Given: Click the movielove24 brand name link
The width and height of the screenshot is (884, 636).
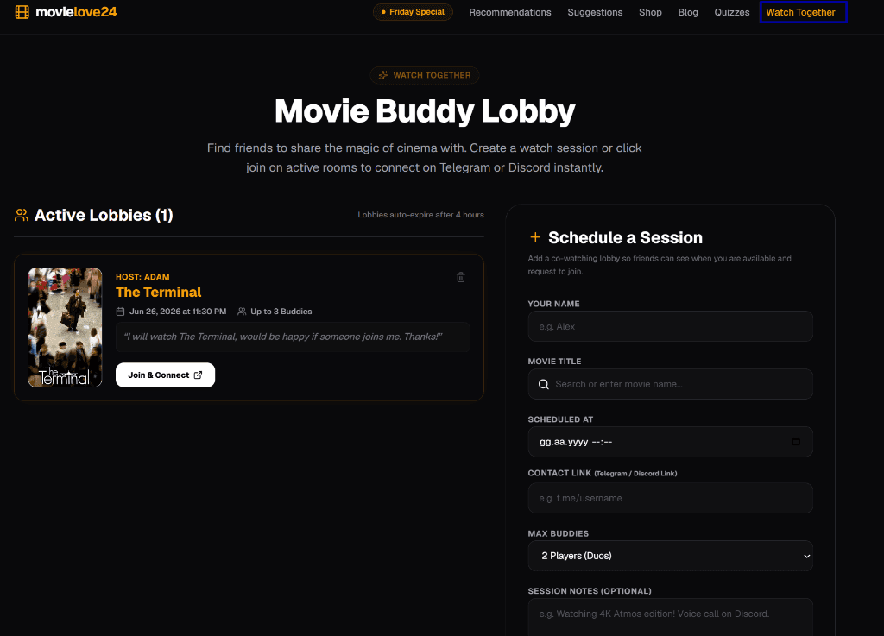Looking at the screenshot, I should [x=76, y=12].
